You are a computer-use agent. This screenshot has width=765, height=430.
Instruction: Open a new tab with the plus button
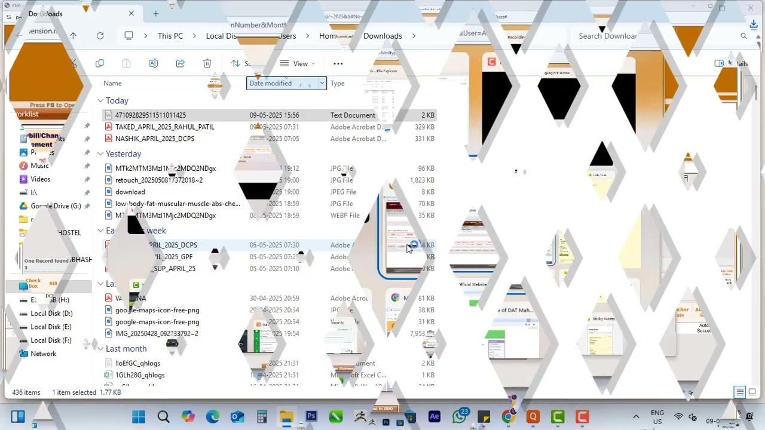(x=156, y=13)
